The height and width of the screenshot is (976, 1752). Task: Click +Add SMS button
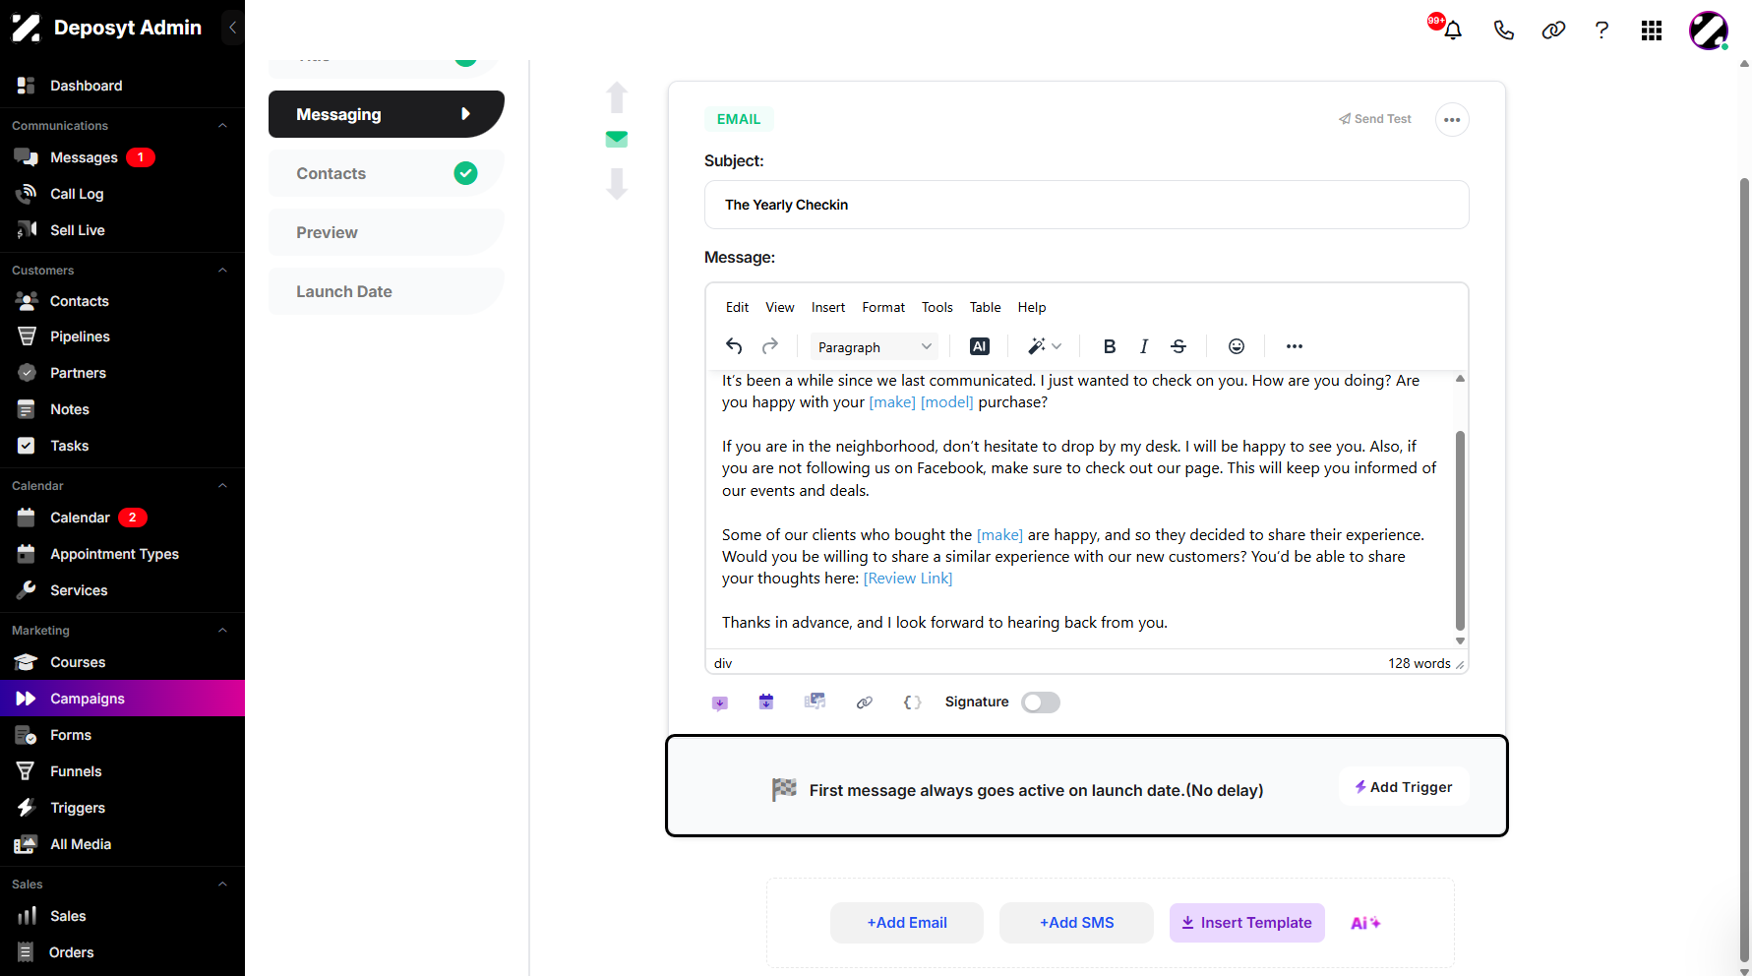coord(1077,923)
